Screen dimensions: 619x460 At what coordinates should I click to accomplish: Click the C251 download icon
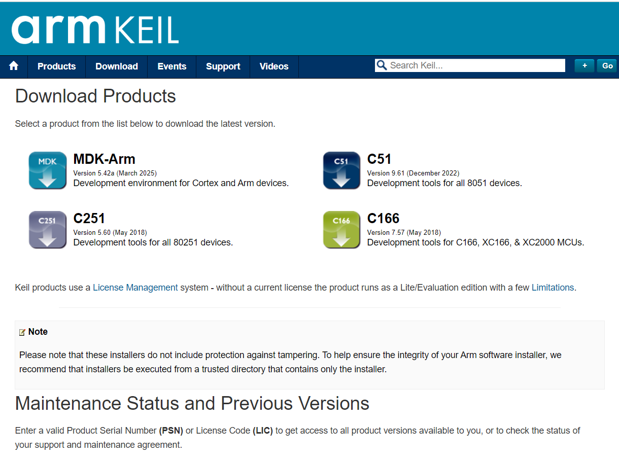[48, 230]
